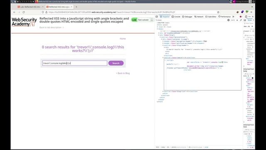Screen dimensions: 266x150
Task: Follow the Back to Blog link
Action: coord(123,73)
